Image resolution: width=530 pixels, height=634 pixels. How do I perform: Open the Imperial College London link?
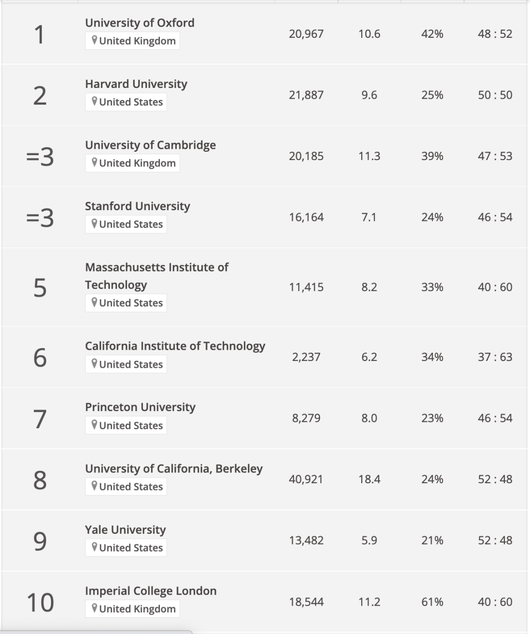pos(151,591)
